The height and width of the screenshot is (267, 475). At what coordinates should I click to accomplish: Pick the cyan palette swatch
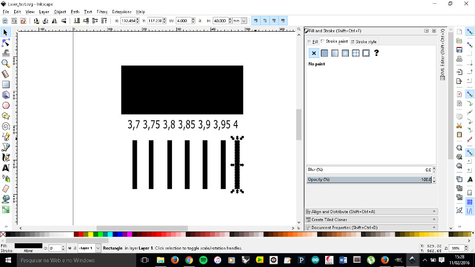point(110,234)
